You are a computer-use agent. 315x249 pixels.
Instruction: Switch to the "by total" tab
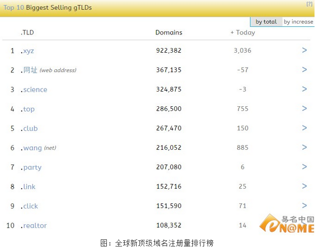[266, 22]
